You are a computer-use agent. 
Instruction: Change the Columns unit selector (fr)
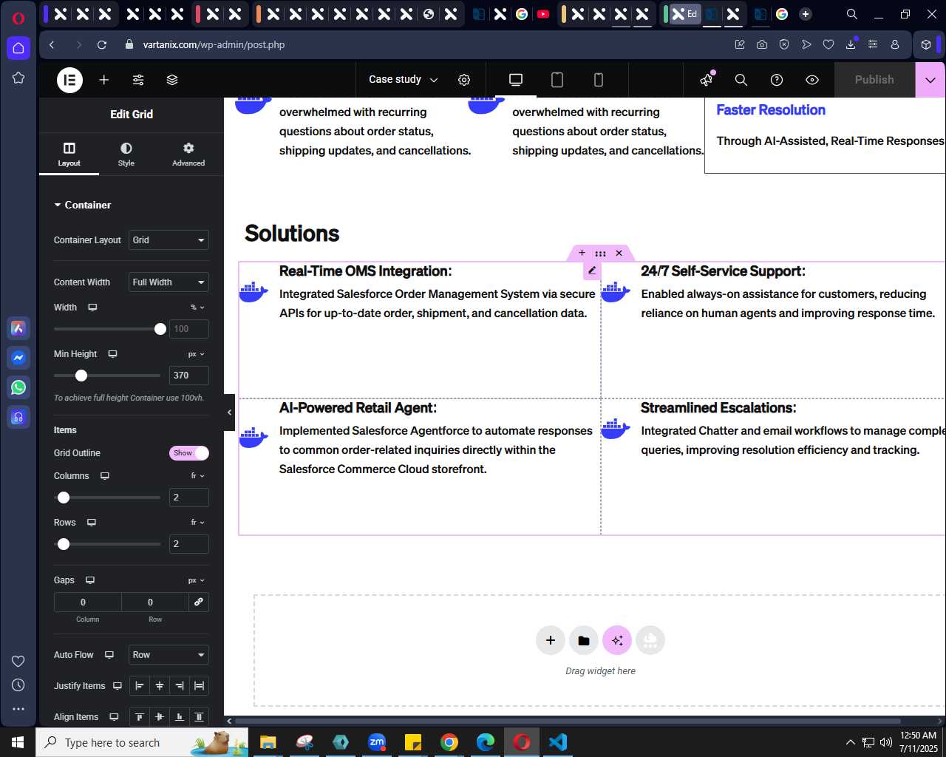197,476
